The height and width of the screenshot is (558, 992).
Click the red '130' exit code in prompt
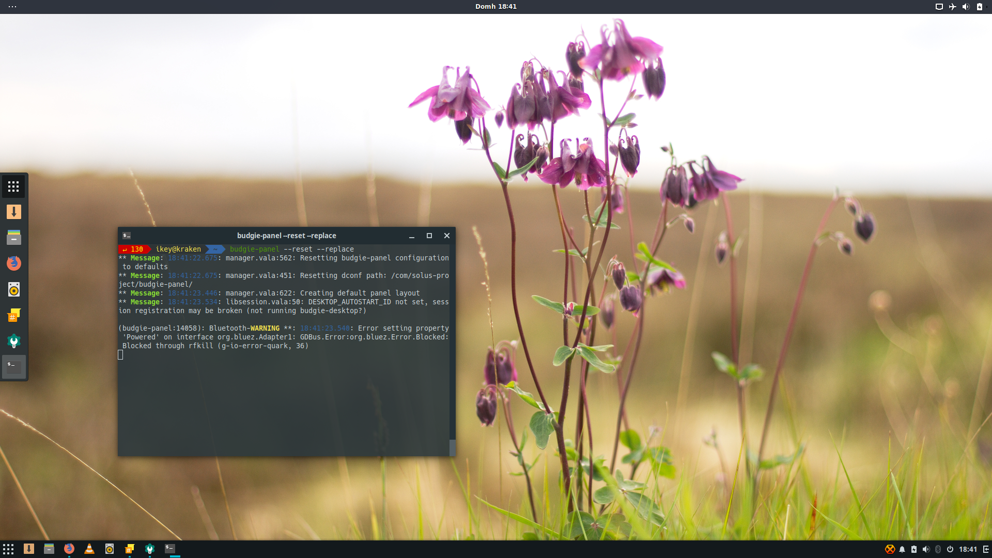tap(137, 249)
